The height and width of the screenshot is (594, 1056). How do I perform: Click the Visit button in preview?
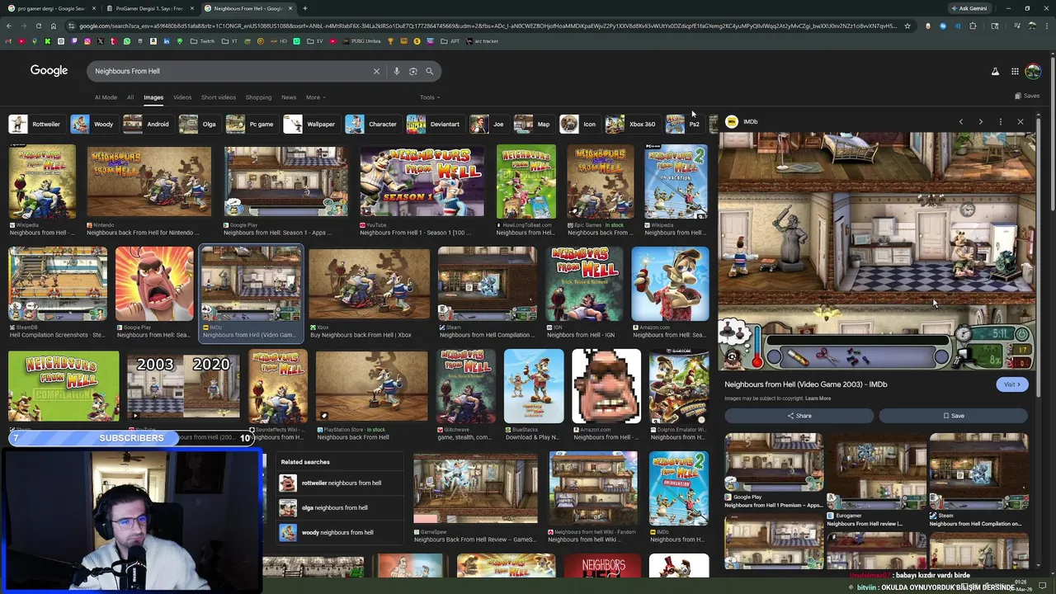point(1011,384)
